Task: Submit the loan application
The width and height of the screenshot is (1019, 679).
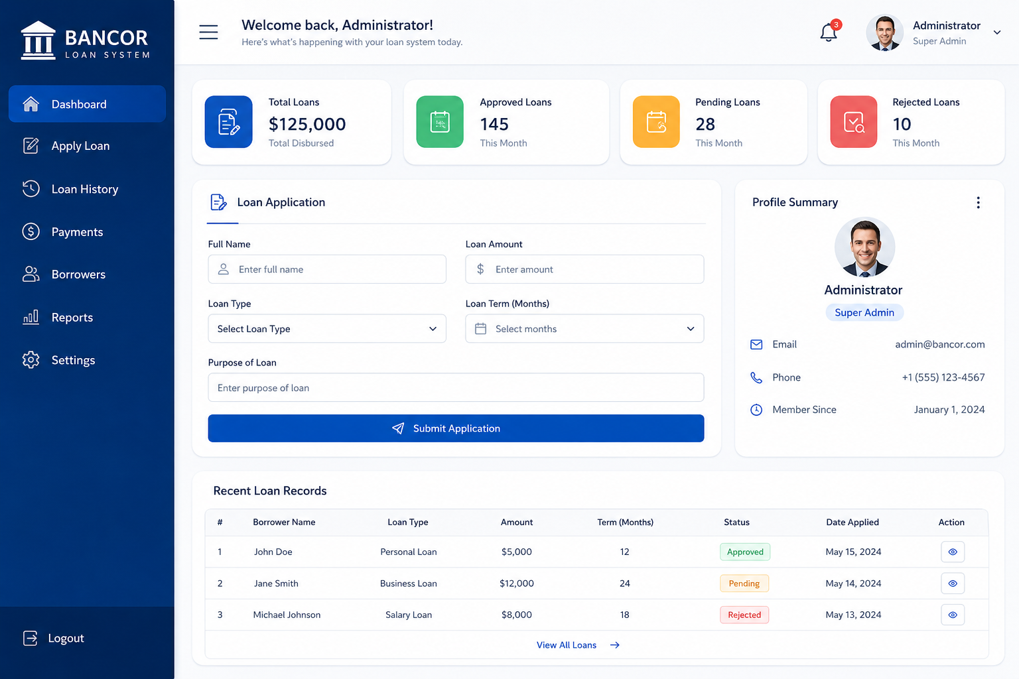Action: (456, 428)
